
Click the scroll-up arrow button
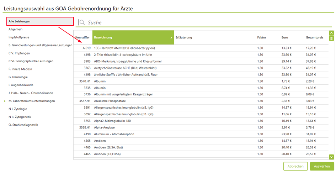pos(331,33)
